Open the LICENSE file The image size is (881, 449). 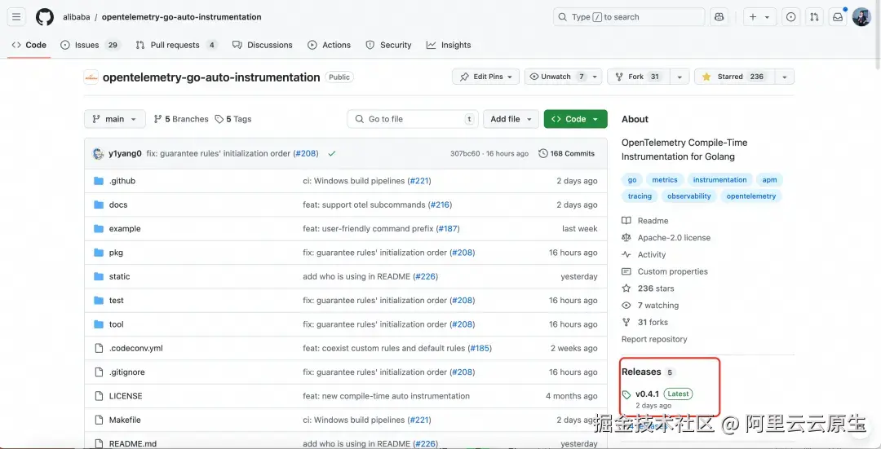pos(126,396)
